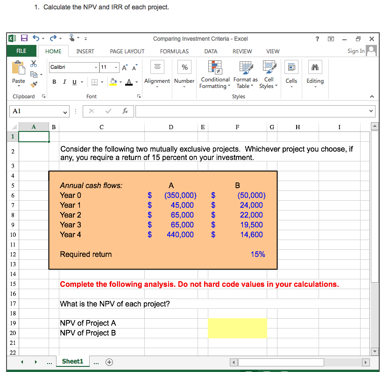
Task: Switch to the FORMULAS ribbon tab
Action: 174,51
